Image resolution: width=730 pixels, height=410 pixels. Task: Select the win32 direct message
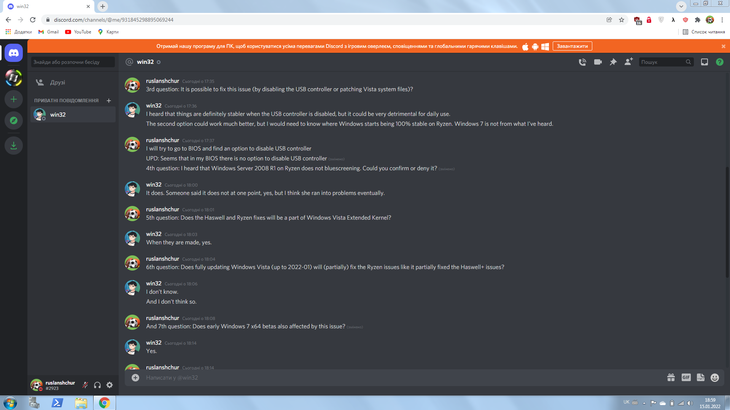point(73,114)
